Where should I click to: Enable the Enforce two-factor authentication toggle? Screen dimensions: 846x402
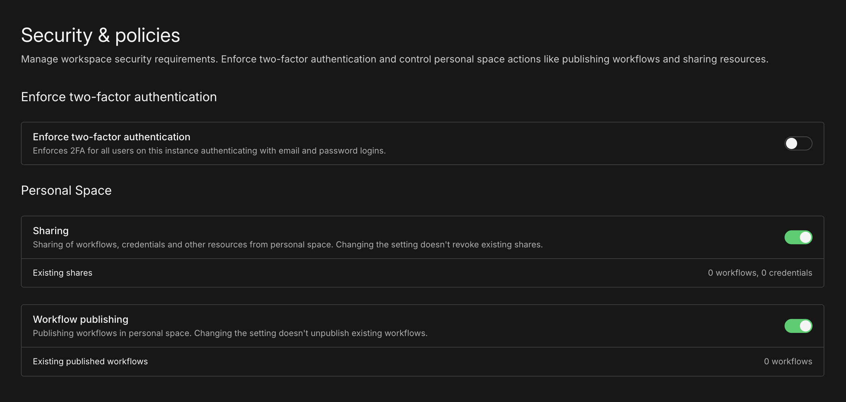799,143
